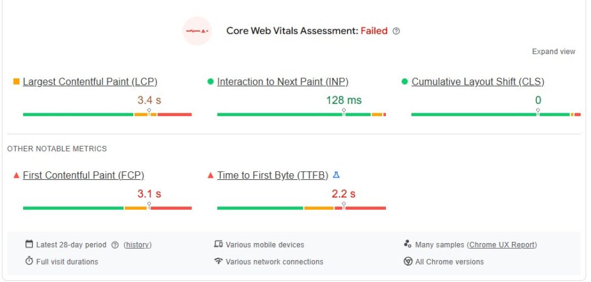Open the Cumulative Layout Shift (CLS) link
Viewport: 591px width, 282px height.
[x=477, y=82]
